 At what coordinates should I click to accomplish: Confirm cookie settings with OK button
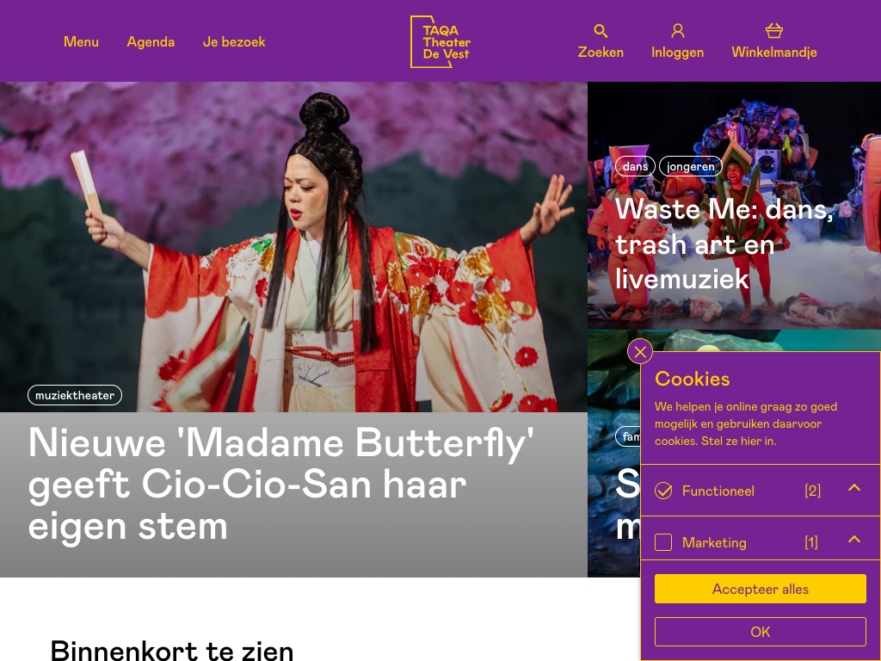coord(761,632)
